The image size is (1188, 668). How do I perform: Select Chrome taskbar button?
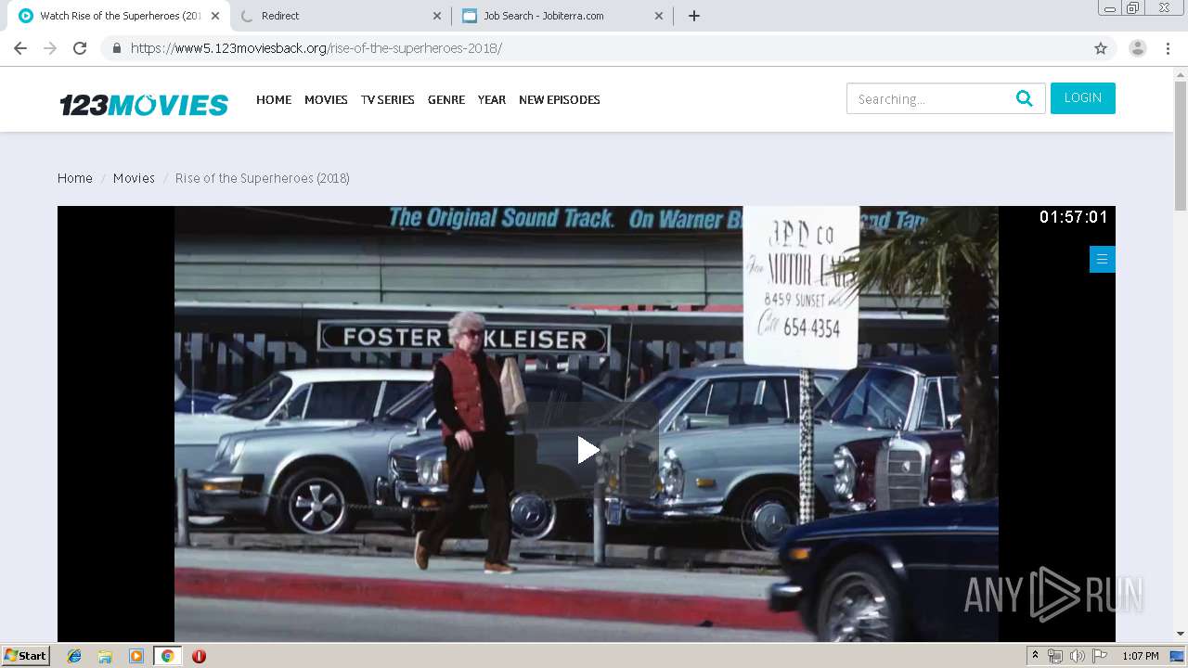click(167, 656)
